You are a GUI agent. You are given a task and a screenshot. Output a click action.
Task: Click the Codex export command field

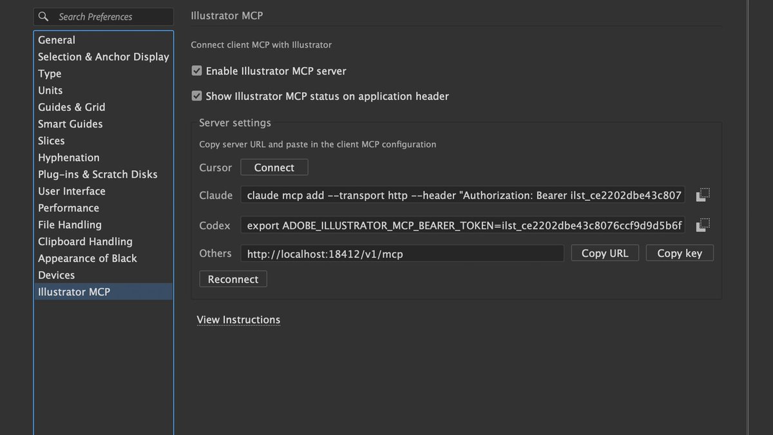pos(463,226)
